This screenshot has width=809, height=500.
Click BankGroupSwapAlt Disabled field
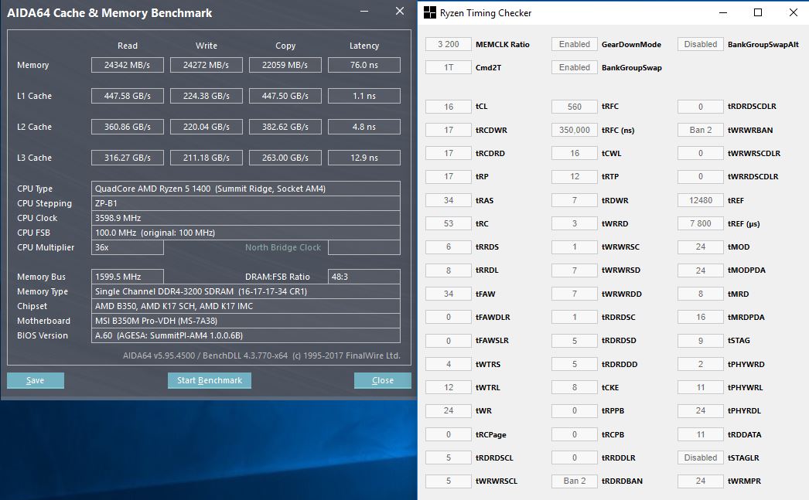[x=701, y=44]
